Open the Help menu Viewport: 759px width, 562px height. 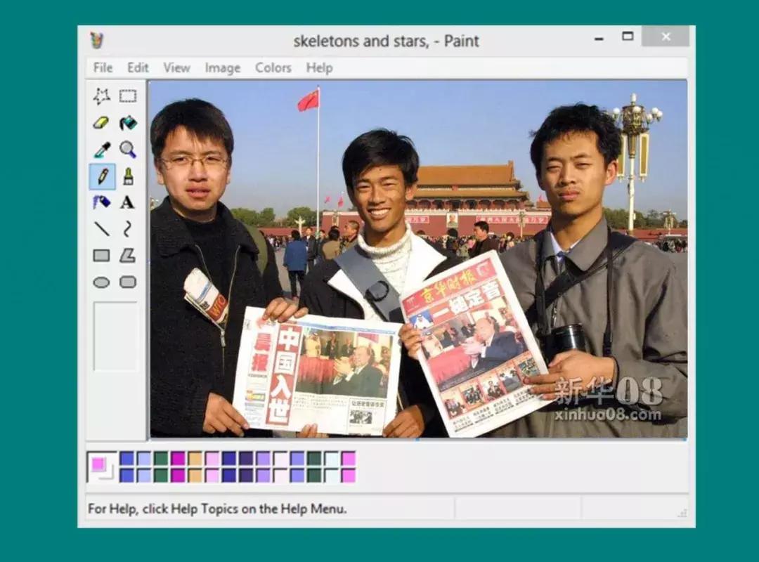tap(319, 67)
